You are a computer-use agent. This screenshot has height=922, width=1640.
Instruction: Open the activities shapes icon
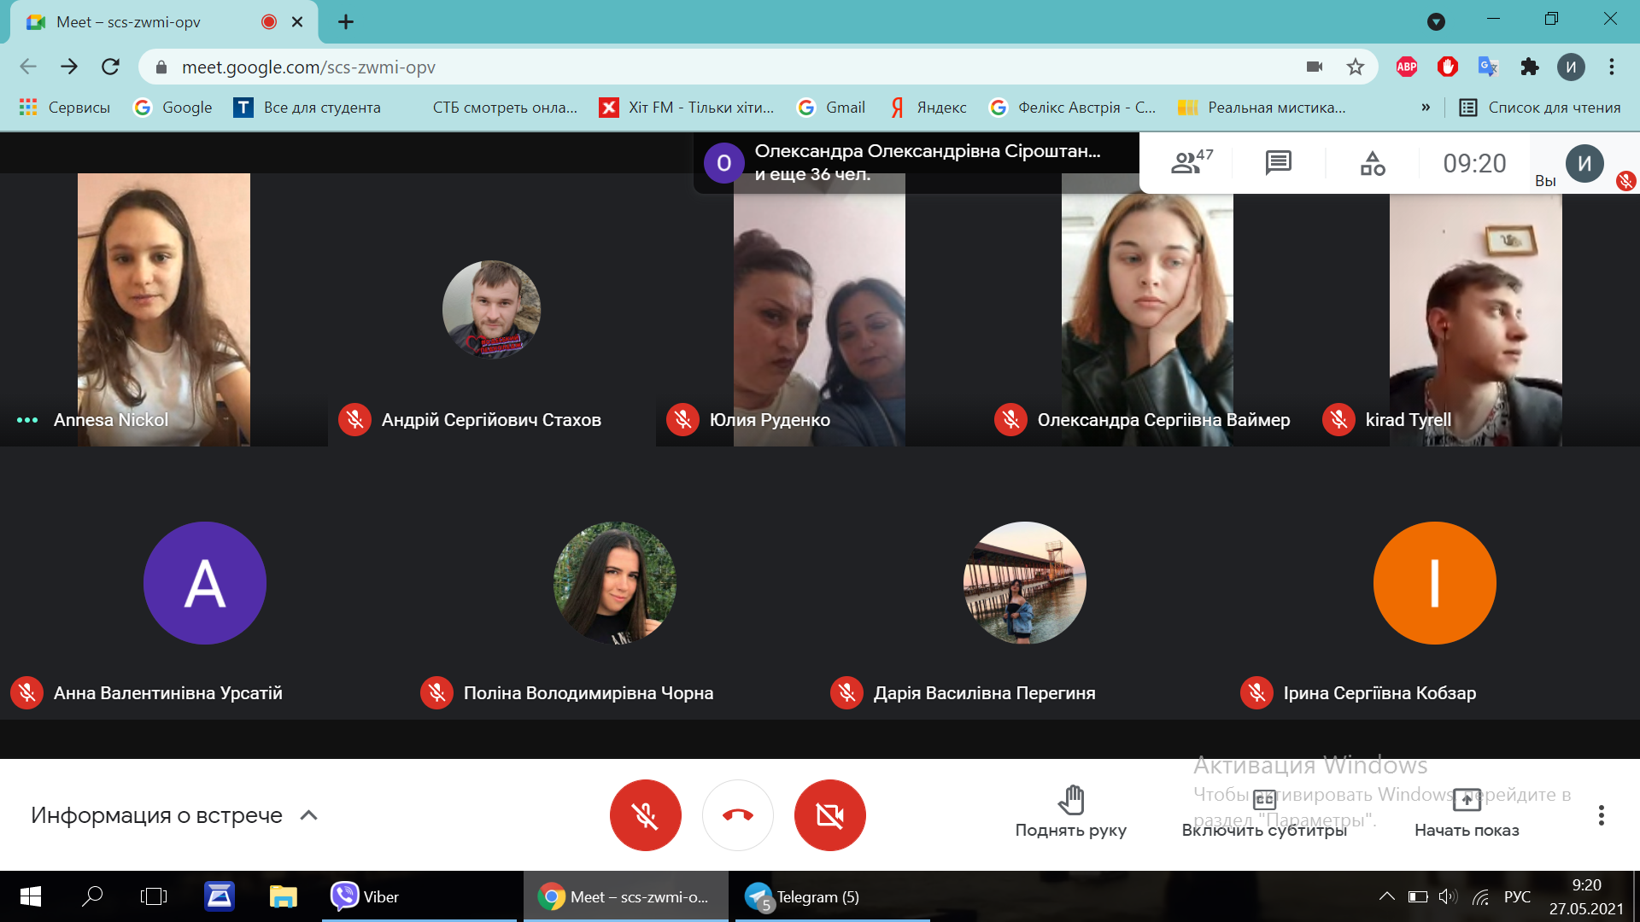click(x=1372, y=162)
